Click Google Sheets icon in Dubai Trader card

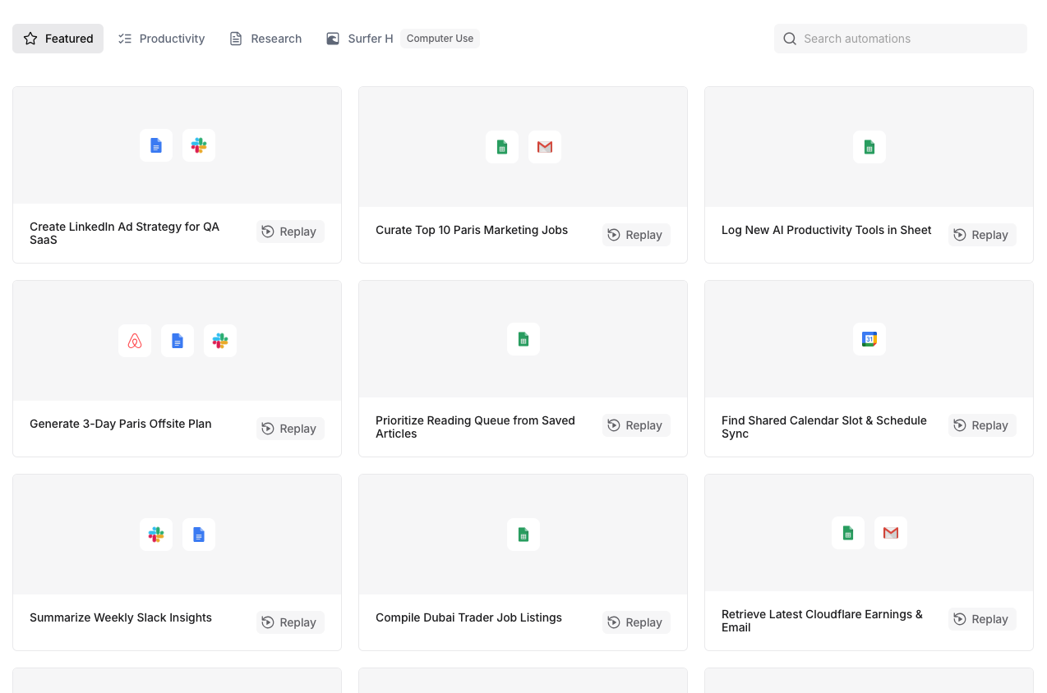523,535
